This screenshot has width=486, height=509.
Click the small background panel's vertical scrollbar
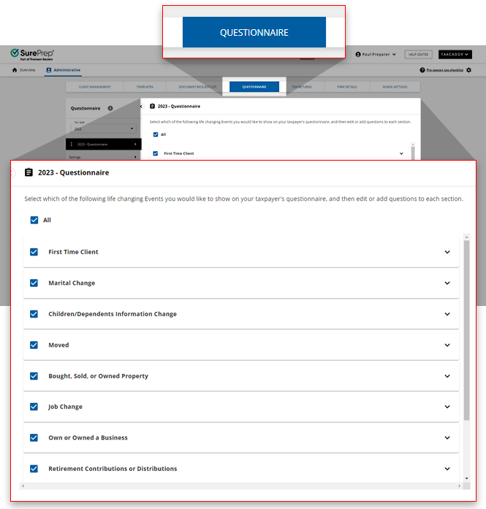413,151
